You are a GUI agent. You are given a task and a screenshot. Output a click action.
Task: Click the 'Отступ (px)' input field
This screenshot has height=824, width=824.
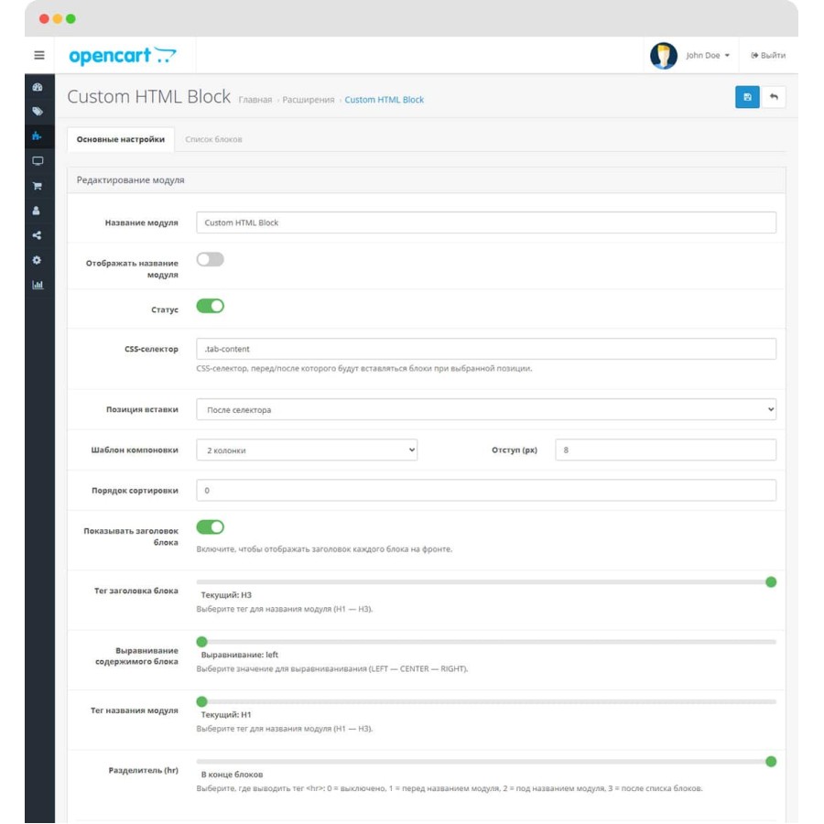tap(666, 450)
